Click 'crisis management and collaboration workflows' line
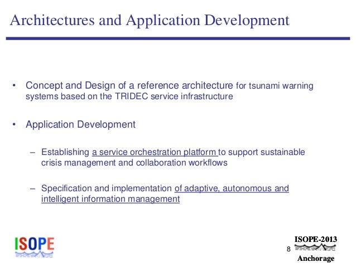The height and width of the screenshot is (267, 356). pyautogui.click(x=134, y=163)
